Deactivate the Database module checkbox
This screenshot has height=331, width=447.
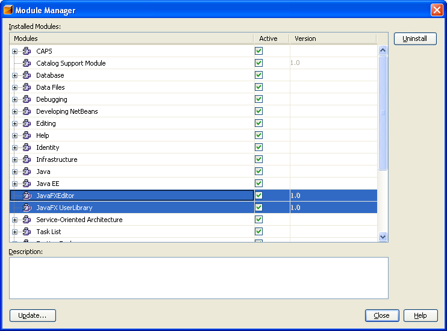[x=258, y=75]
